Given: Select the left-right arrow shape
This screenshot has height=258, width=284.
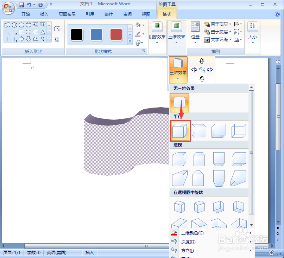Looking at the screenshot, I should (x=29, y=25).
